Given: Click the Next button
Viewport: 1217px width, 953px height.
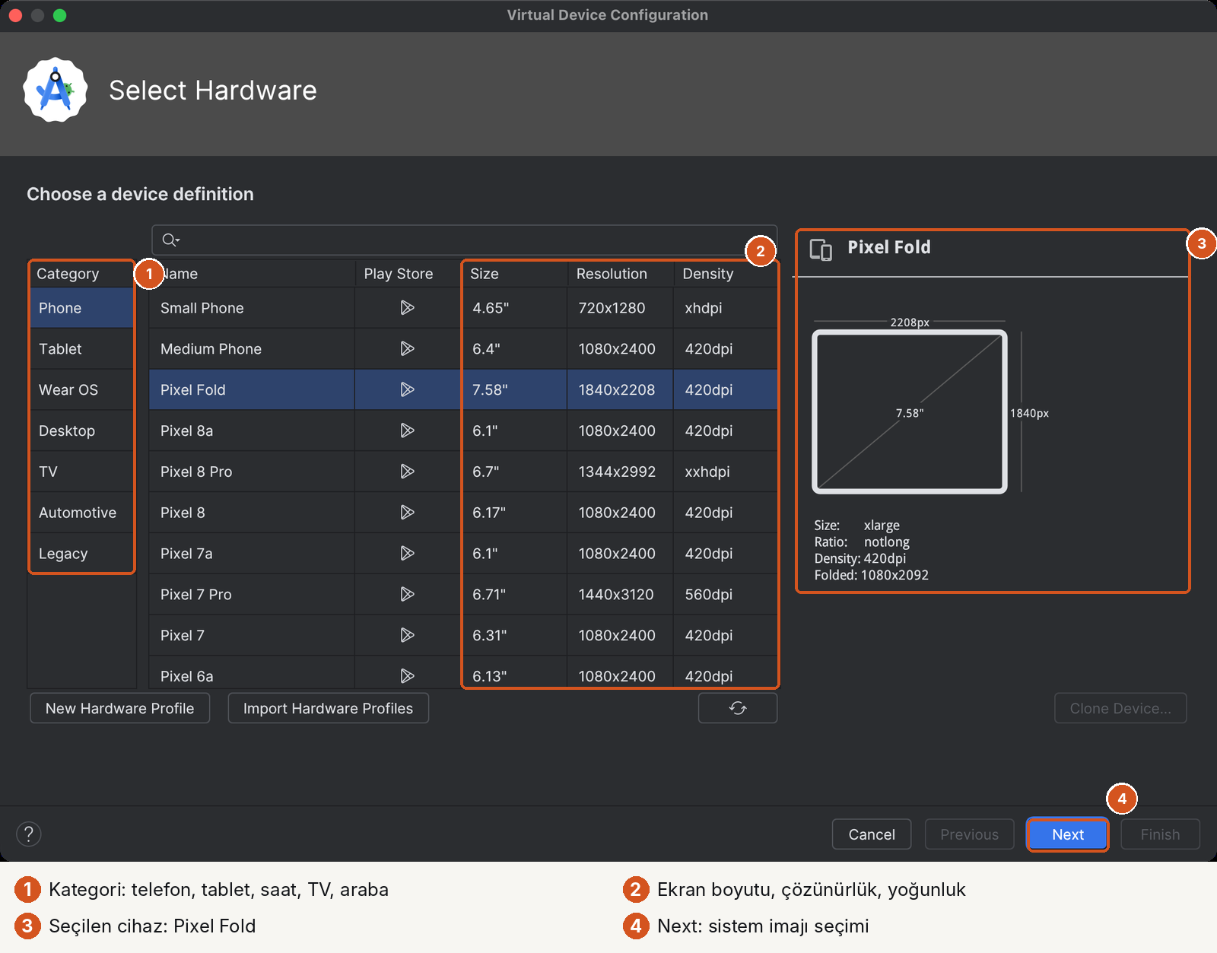Looking at the screenshot, I should 1068,834.
